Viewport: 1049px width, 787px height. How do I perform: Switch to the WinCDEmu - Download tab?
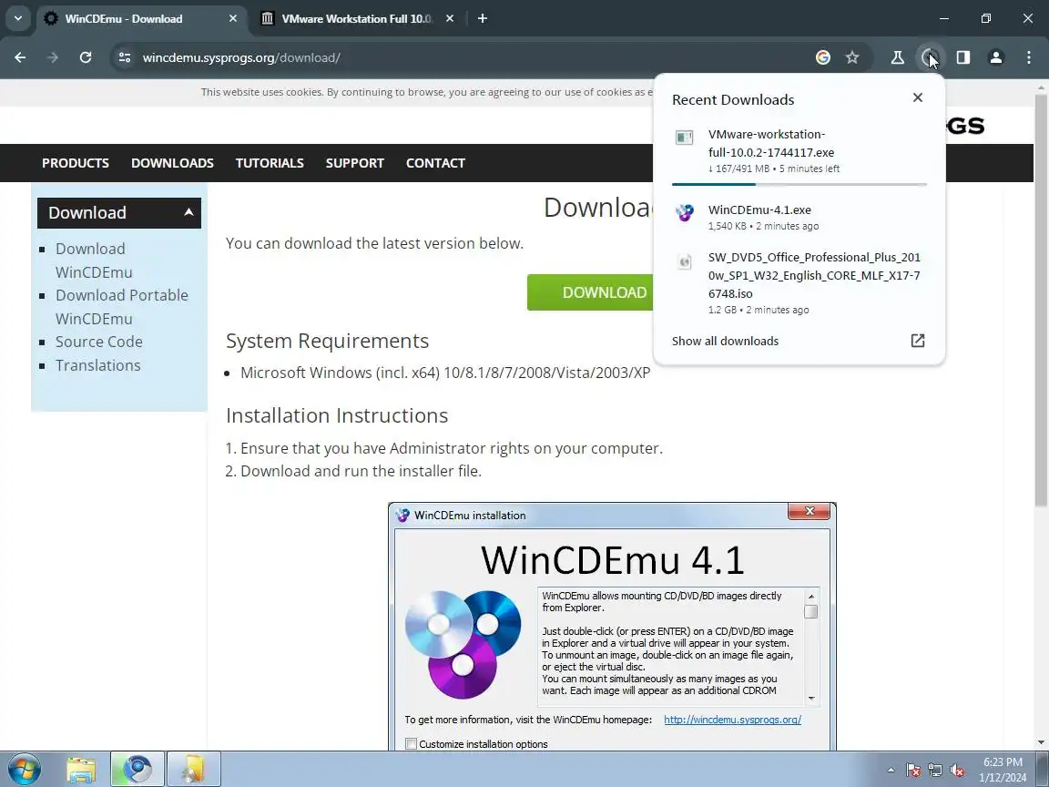(142, 19)
